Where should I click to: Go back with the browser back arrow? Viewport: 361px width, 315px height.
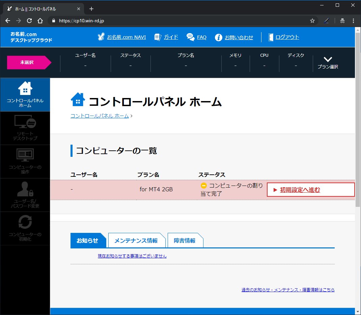[x=8, y=21]
